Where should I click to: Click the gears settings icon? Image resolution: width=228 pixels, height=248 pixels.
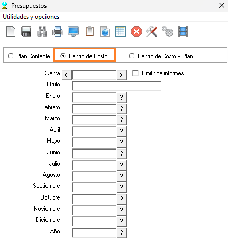pos(168,31)
